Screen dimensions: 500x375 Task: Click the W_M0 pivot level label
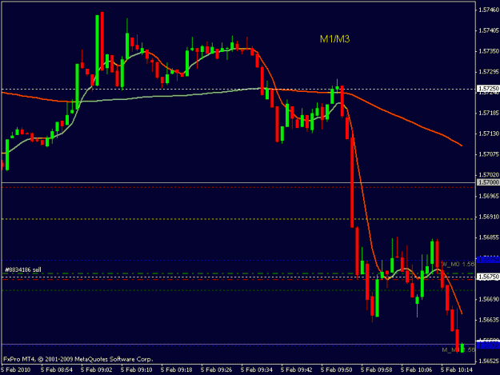(x=458, y=264)
